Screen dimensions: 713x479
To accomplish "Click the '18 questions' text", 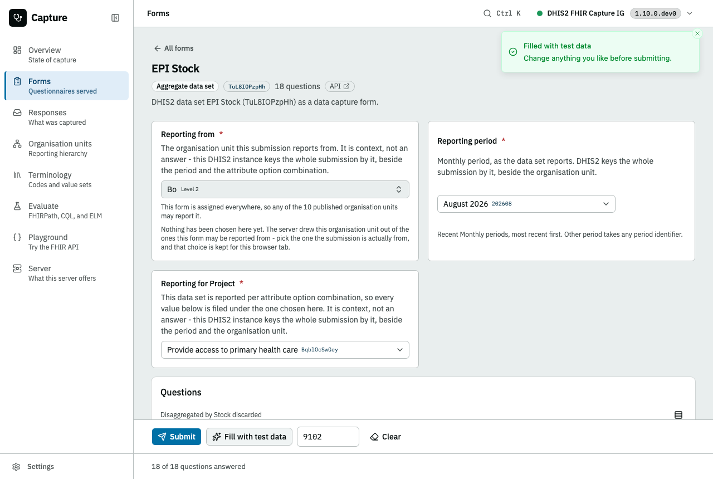I will tap(297, 86).
